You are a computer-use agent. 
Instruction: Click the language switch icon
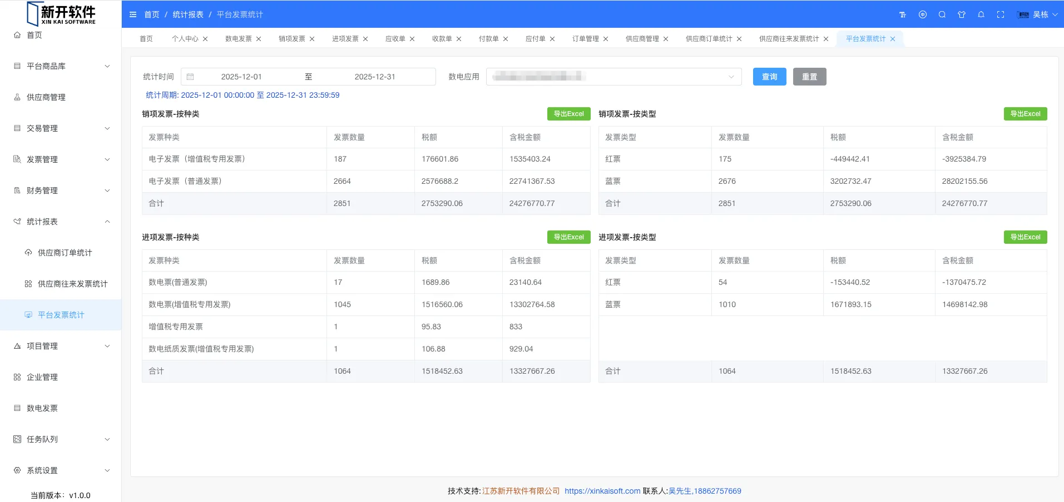[923, 14]
